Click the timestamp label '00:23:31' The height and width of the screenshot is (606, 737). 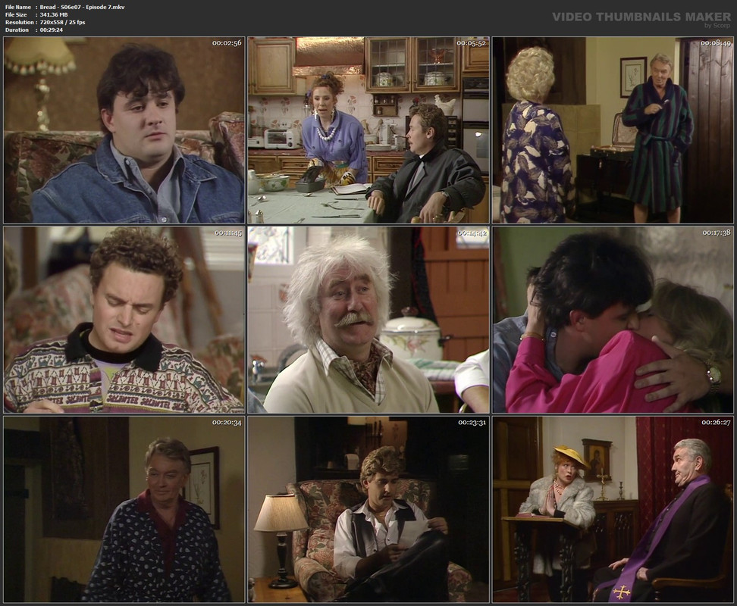(472, 422)
